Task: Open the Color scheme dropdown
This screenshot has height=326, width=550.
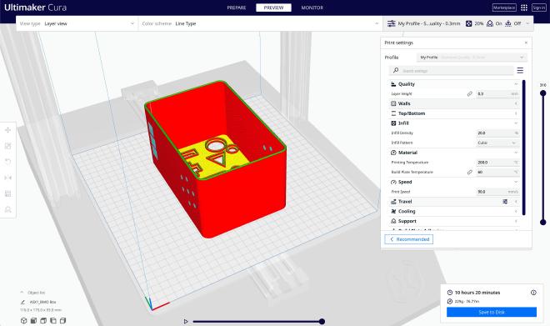Action: coord(260,23)
